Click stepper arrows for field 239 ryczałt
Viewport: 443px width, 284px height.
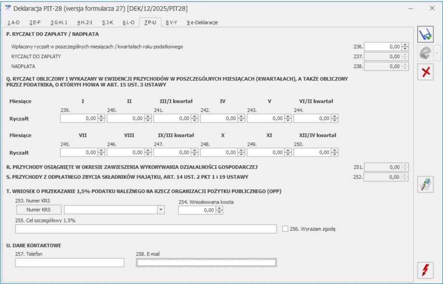[101, 118]
